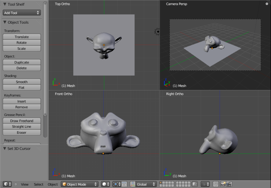Image resolution: width=271 pixels, height=188 pixels.
Task: Click the monkey origin dot in Top Ortho view
Action: coord(104,45)
